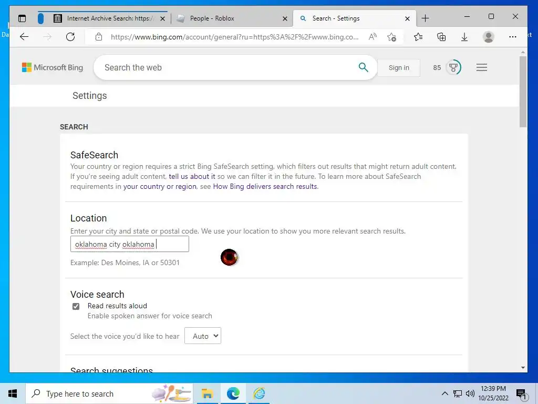This screenshot has width=538, height=404.
Task: Open Settings and more ellipsis menu
Action: pyautogui.click(x=513, y=37)
